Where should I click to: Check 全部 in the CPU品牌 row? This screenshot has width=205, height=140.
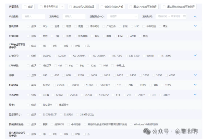point(28,36)
